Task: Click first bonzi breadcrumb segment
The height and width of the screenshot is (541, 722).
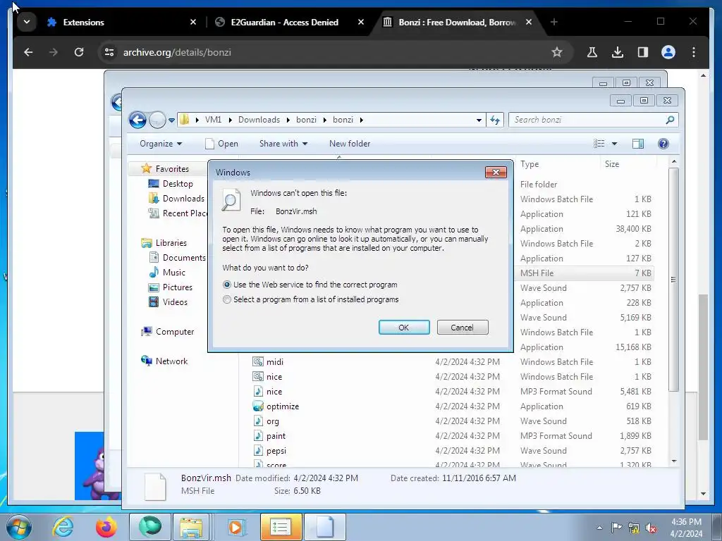Action: click(x=306, y=120)
